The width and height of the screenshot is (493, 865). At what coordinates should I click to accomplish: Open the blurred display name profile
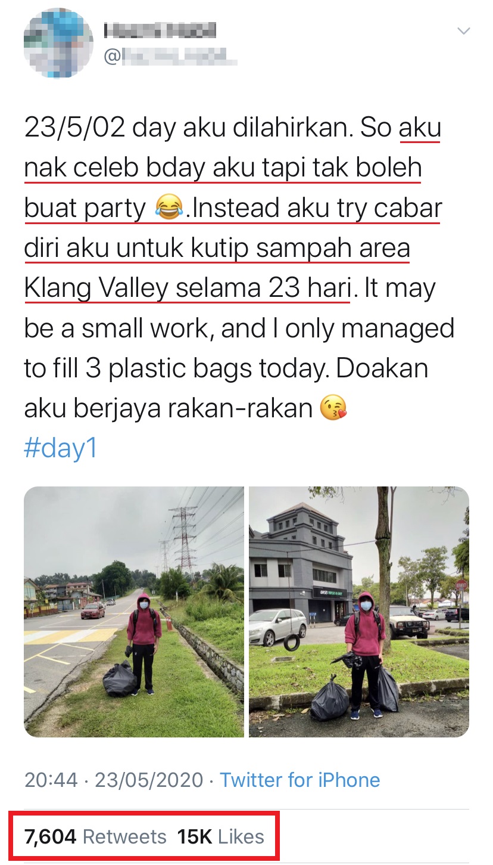tap(160, 30)
